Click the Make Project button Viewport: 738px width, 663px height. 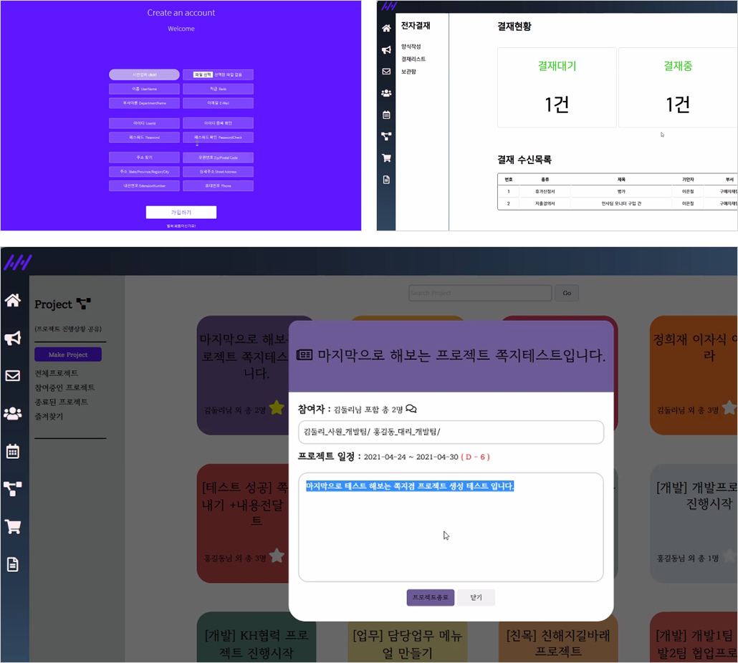tap(68, 354)
